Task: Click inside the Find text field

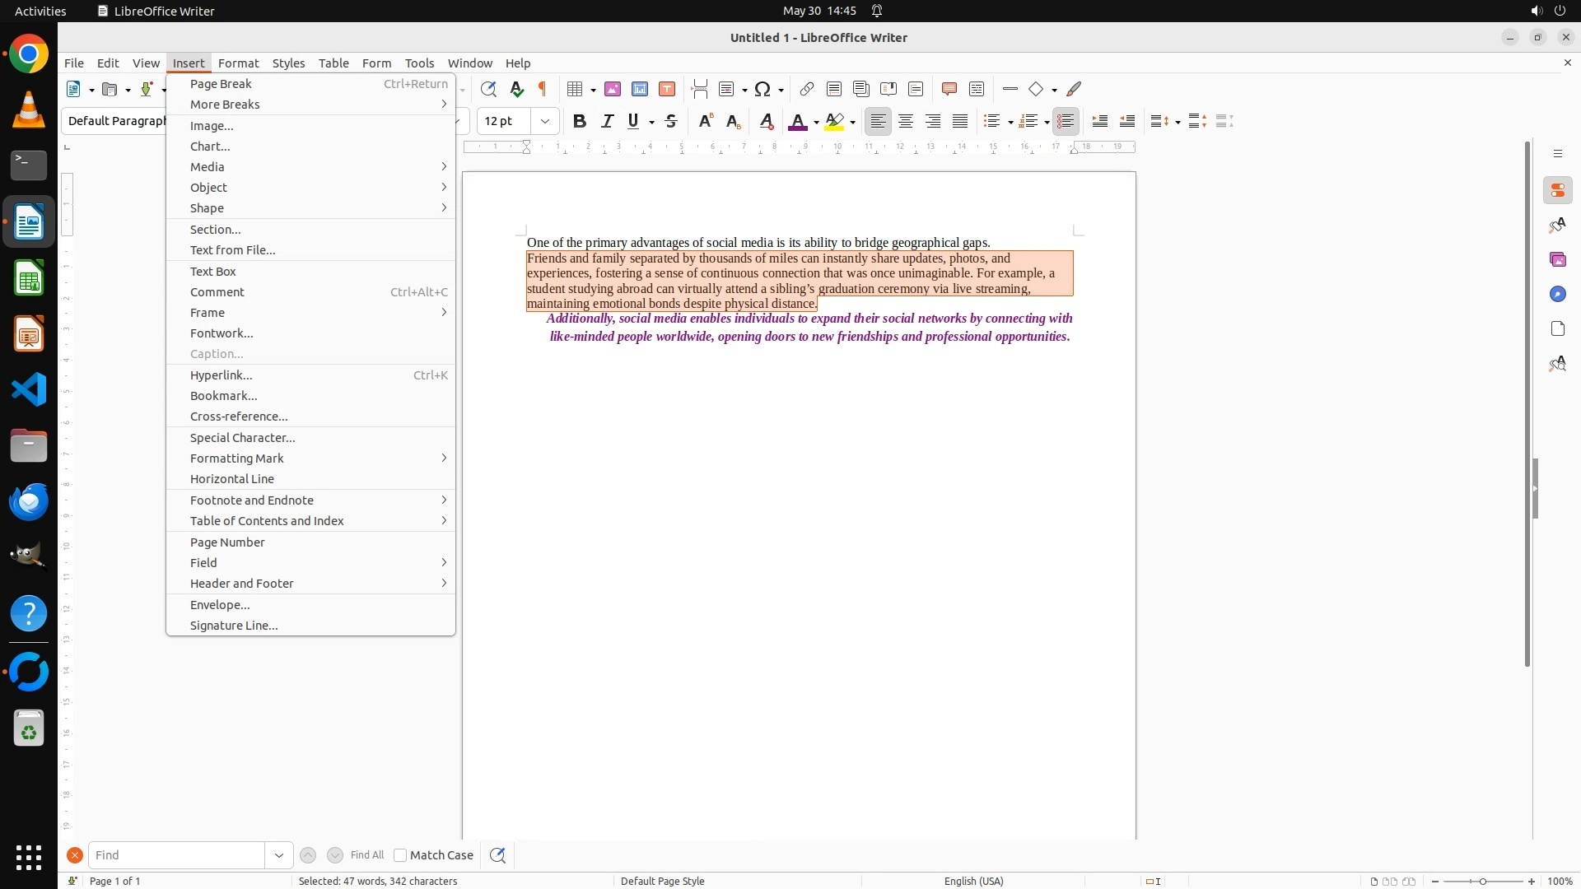Action: (x=176, y=855)
